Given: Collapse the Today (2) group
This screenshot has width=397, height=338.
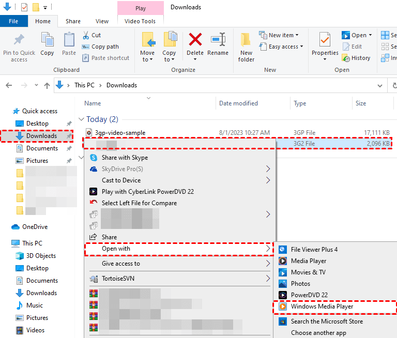Looking at the screenshot, I should click(81, 119).
